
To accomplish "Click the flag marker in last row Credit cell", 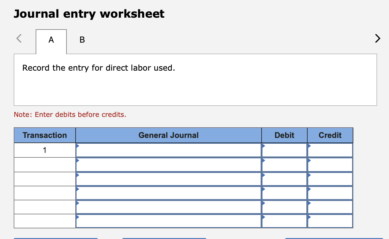I will coord(309,218).
